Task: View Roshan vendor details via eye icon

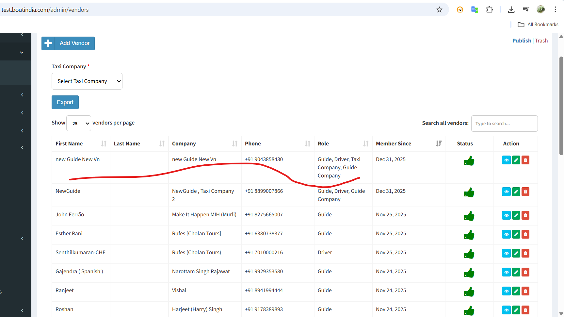Action: click(x=506, y=310)
